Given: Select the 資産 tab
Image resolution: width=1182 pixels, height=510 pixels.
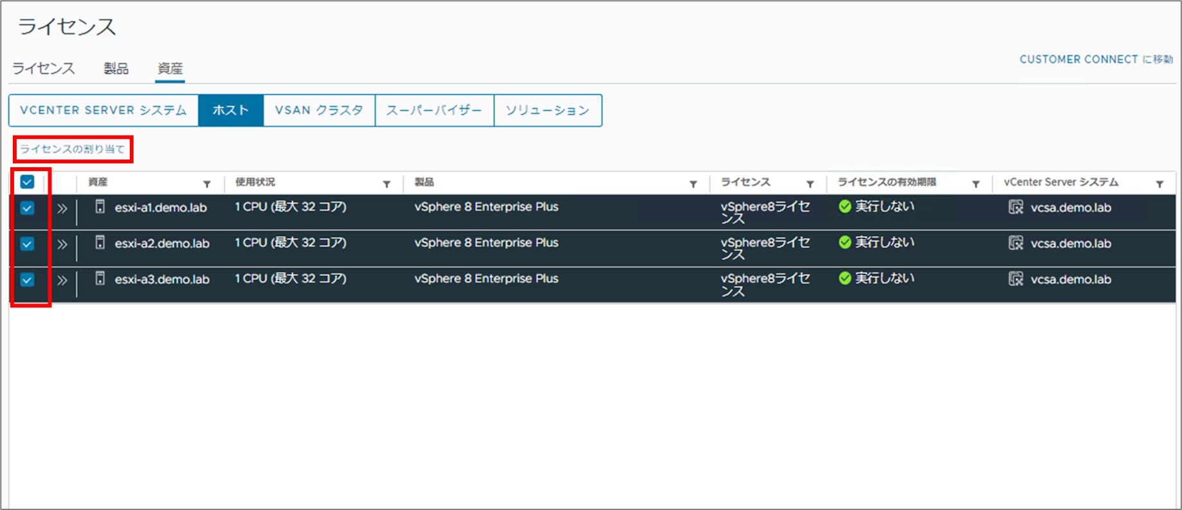Looking at the screenshot, I should pos(170,68).
